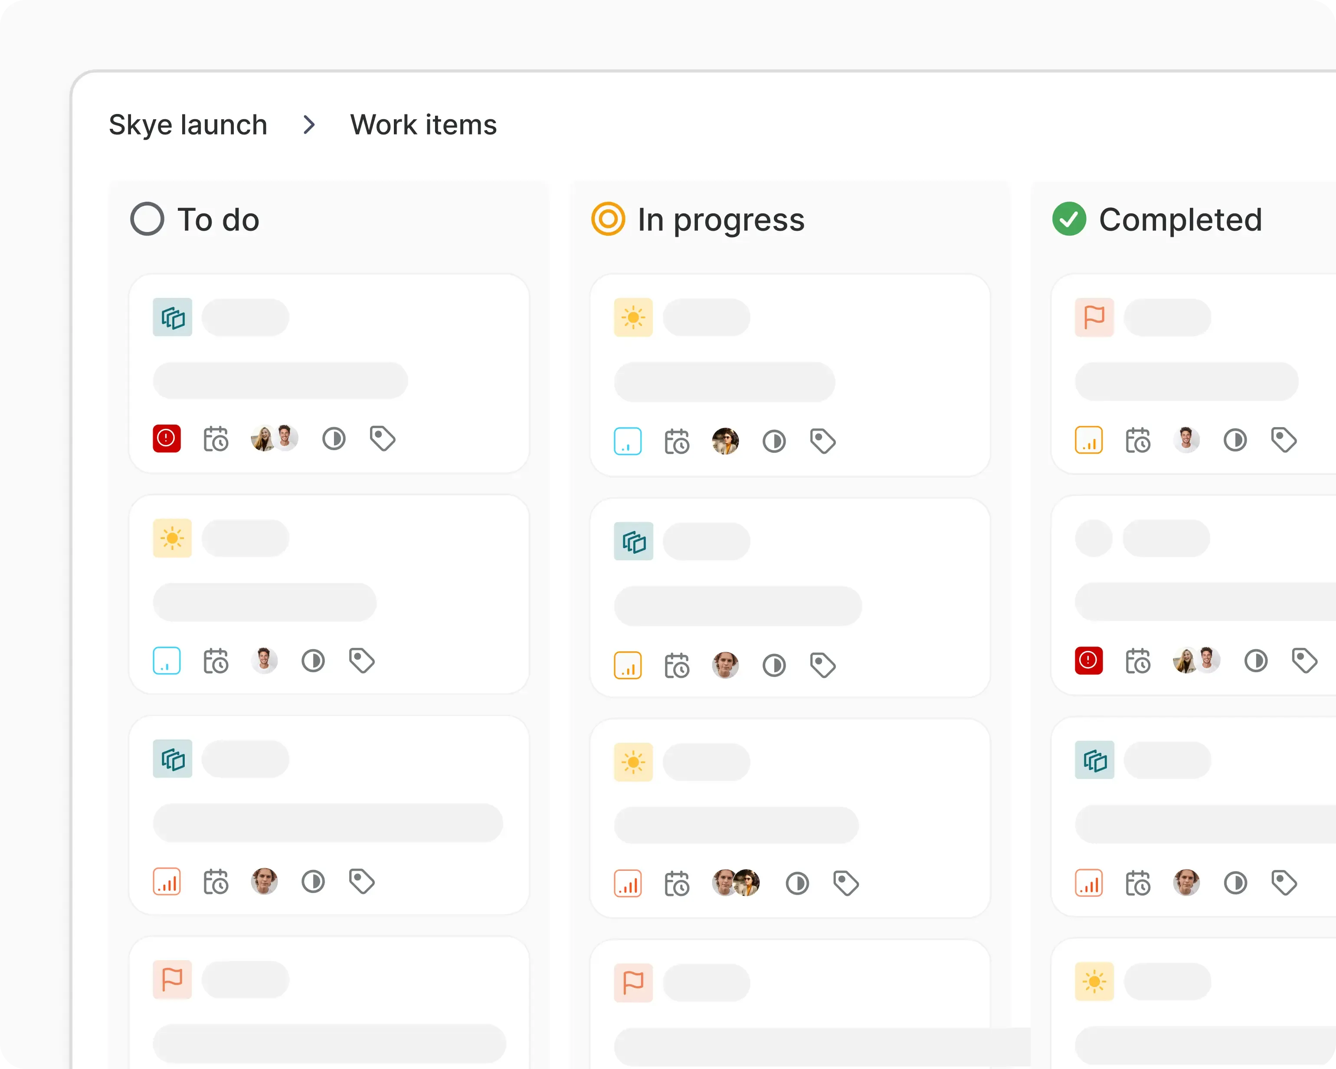Image resolution: width=1336 pixels, height=1069 pixels.
Task: Click the two assignee avatars on first To do card
Action: 274,439
